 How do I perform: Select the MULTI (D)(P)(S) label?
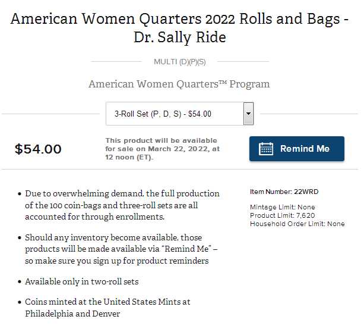click(179, 61)
